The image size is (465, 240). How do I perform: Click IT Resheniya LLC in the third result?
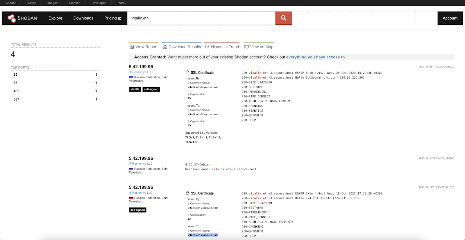tap(141, 192)
